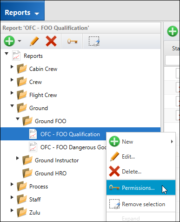Collapse the Ground FOO folder
Image resolution: width=180 pixels, height=222 pixels.
point(18,119)
